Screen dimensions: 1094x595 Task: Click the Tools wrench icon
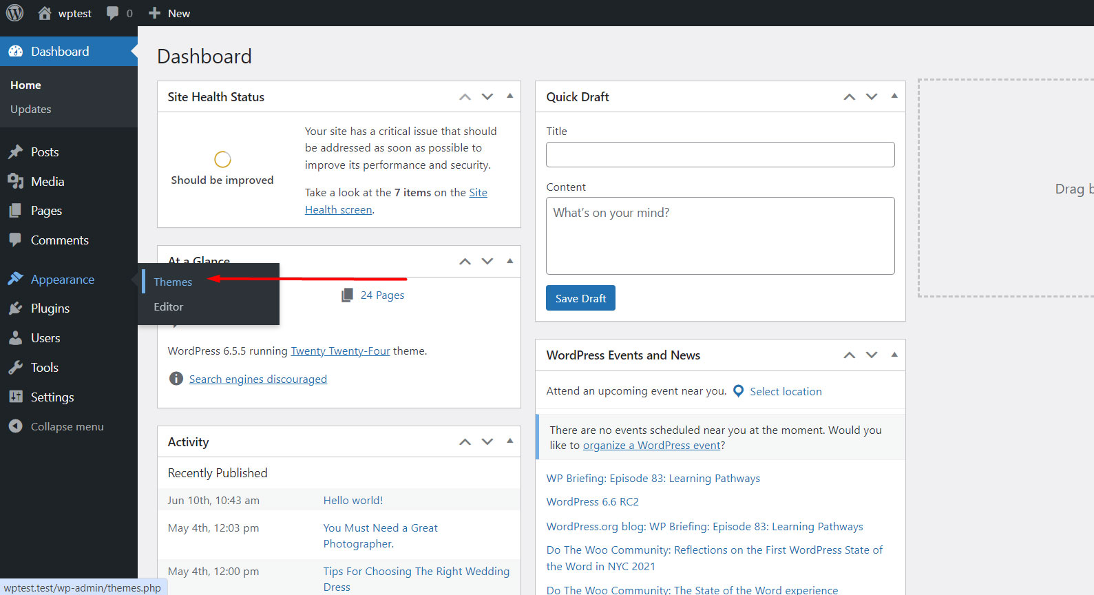pyautogui.click(x=15, y=368)
